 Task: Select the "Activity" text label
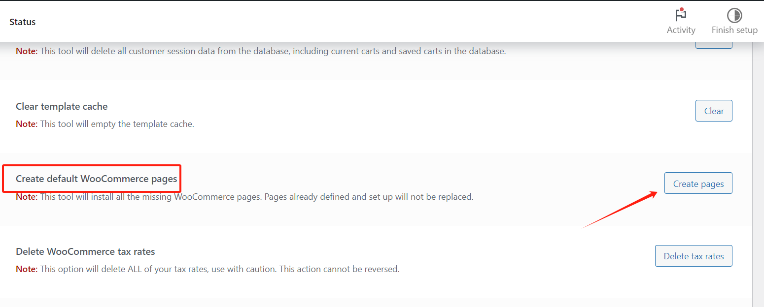coord(681,30)
